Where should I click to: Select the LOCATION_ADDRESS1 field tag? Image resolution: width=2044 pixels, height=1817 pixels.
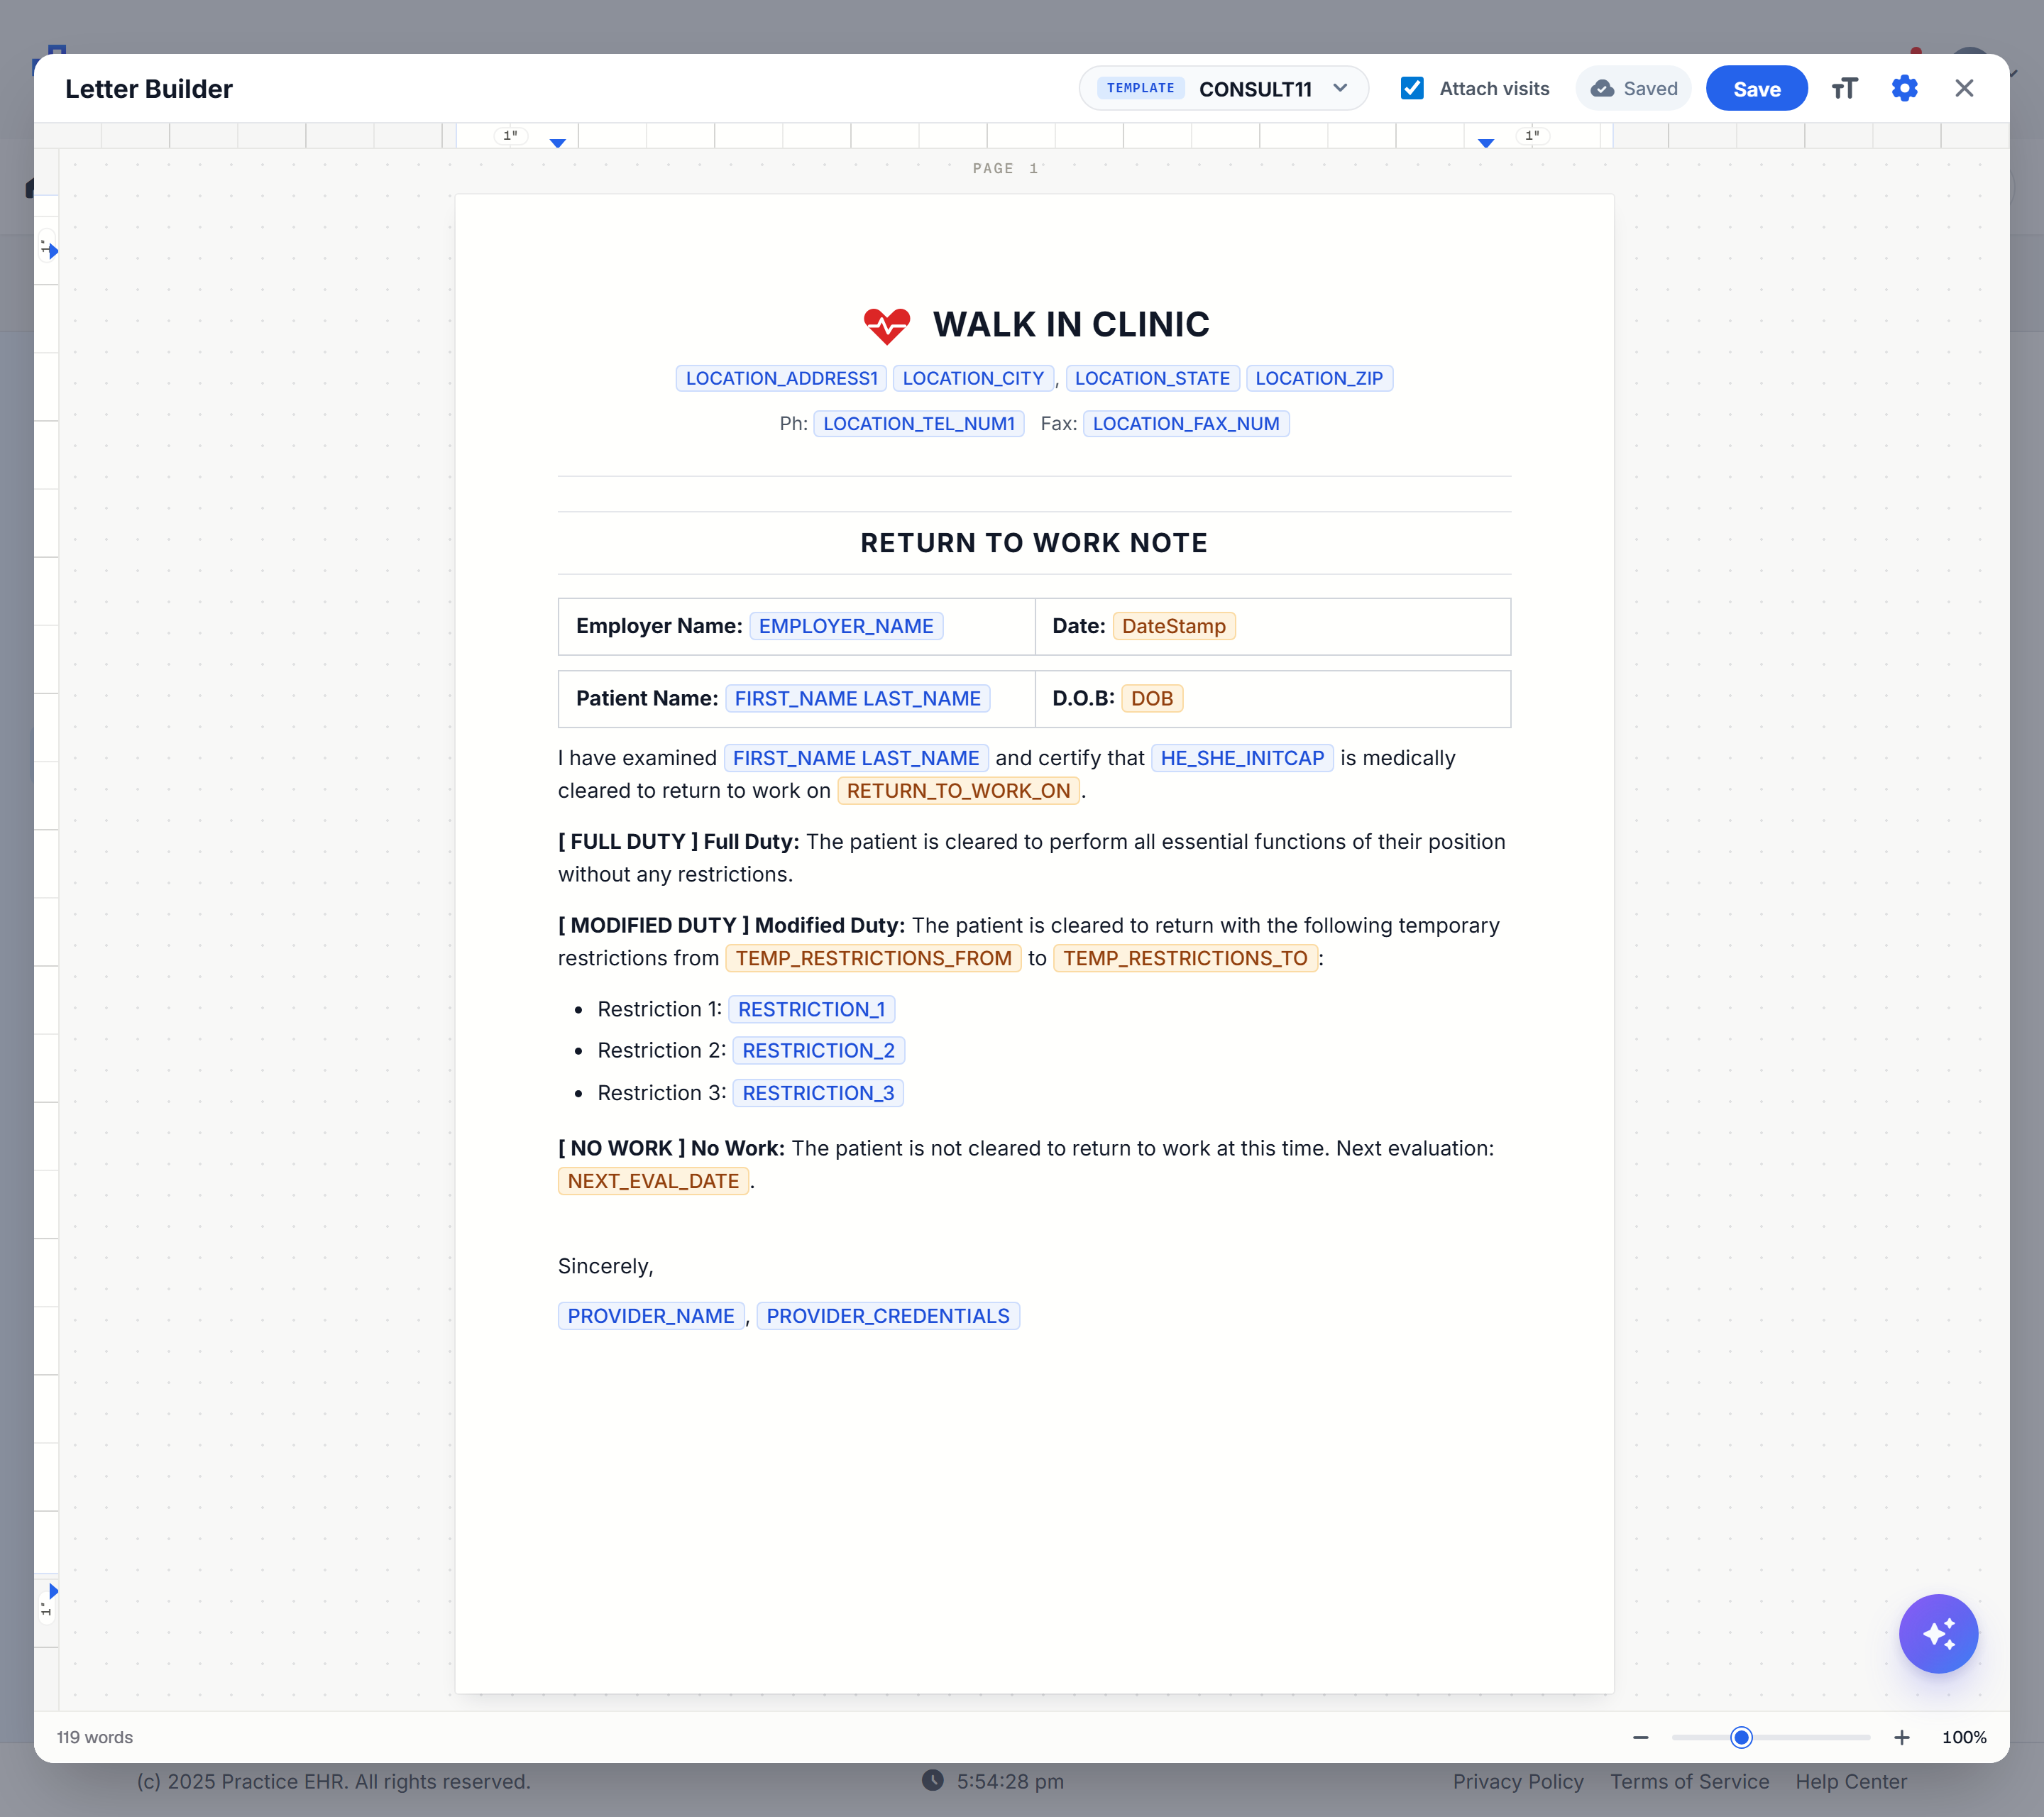pyautogui.click(x=781, y=378)
